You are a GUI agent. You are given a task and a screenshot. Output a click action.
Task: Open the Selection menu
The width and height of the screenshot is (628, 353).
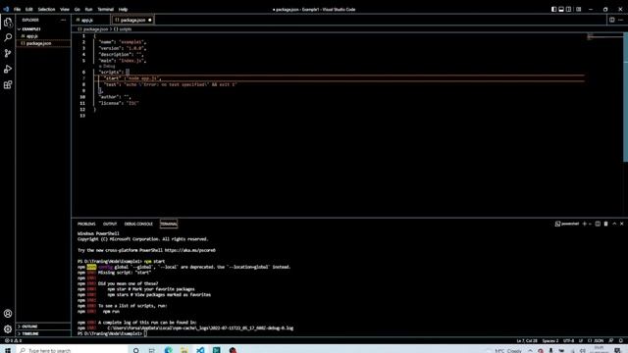point(46,9)
